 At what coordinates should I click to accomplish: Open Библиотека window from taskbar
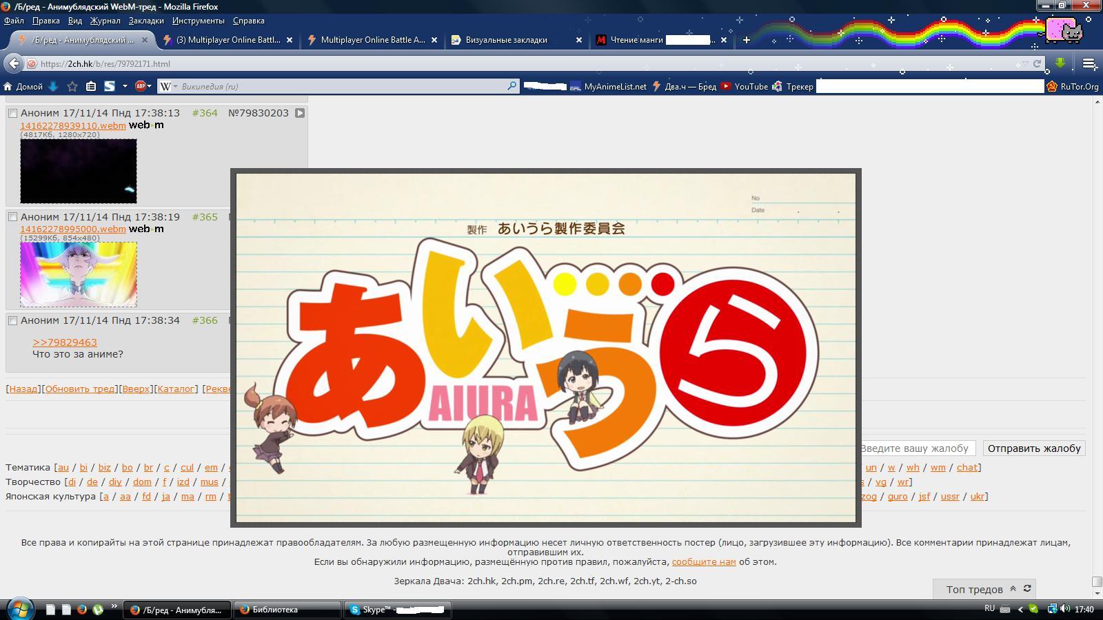287,610
